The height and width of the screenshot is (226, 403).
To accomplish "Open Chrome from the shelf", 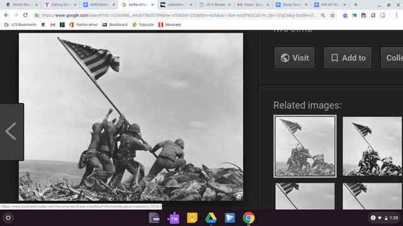I will 249,218.
